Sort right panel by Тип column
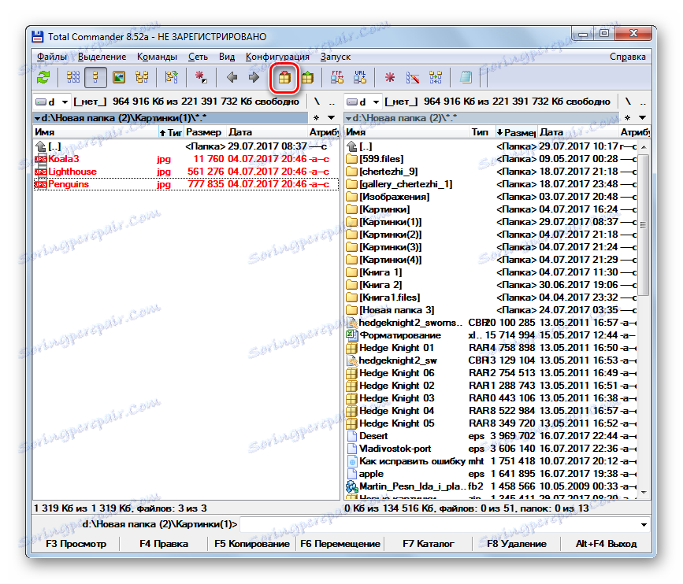Image resolution: width=683 pixels, height=584 pixels. [482, 132]
